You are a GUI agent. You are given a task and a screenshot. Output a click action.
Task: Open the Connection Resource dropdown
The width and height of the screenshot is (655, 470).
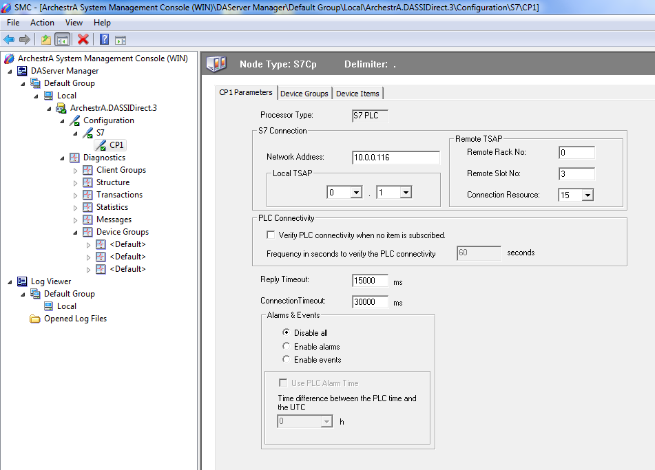587,195
